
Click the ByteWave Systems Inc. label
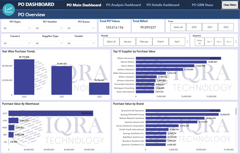[133, 137]
